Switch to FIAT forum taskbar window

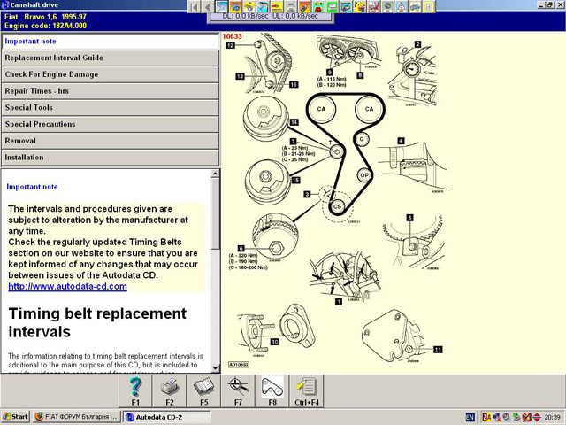(x=75, y=416)
